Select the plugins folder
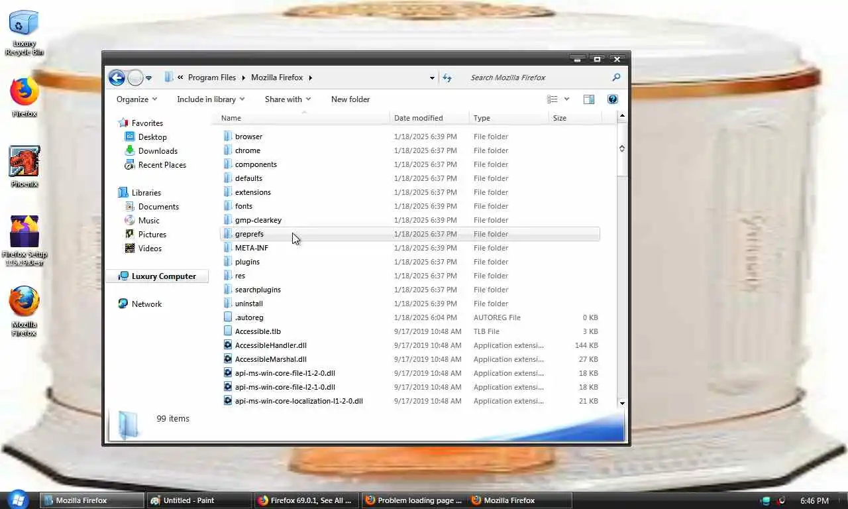 click(x=247, y=262)
